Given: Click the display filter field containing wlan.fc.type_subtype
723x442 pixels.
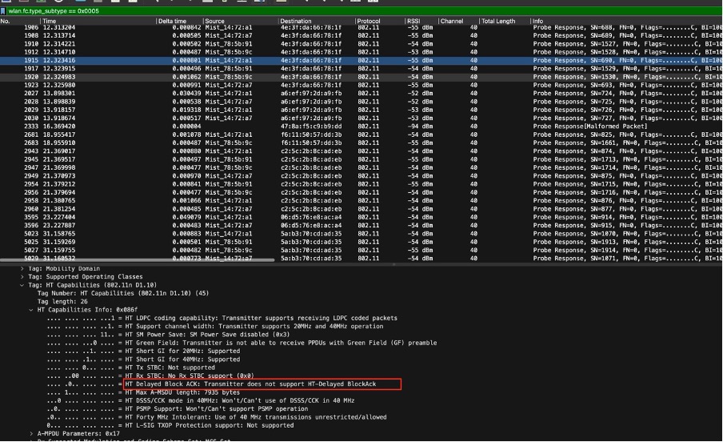Looking at the screenshot, I should coord(364,11).
